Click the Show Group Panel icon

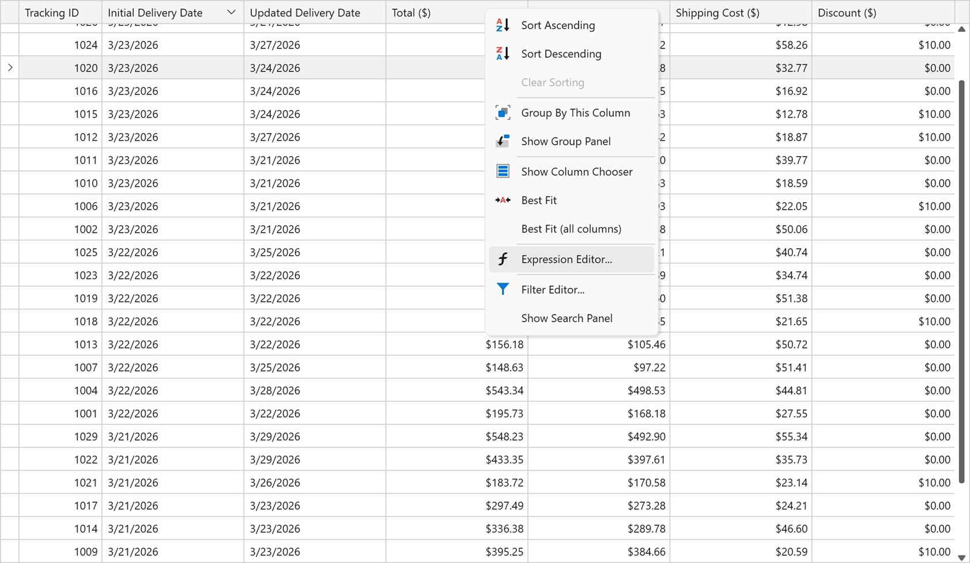click(503, 141)
